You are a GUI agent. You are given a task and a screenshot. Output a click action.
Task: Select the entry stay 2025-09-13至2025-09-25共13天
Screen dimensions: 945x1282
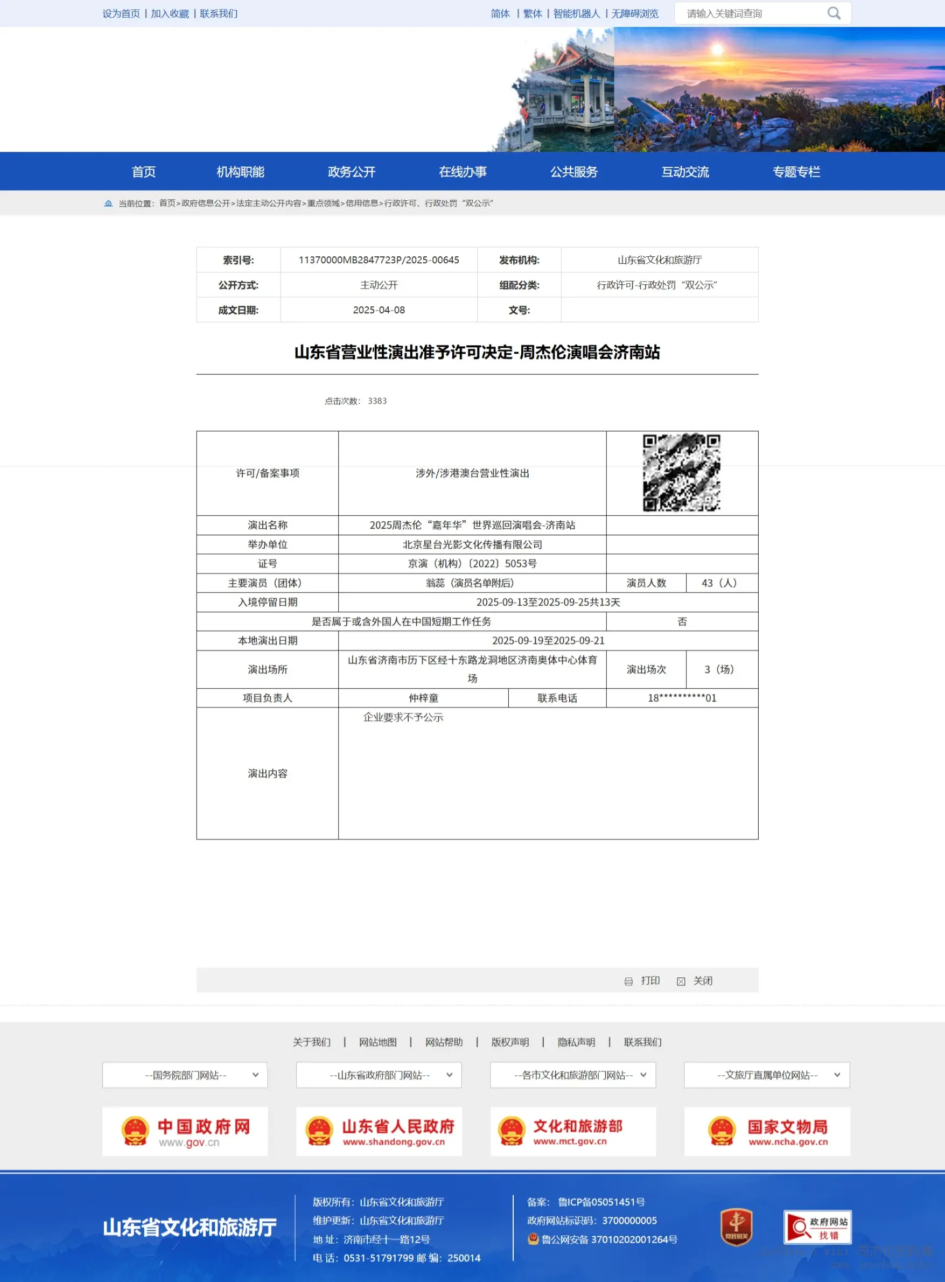548,602
